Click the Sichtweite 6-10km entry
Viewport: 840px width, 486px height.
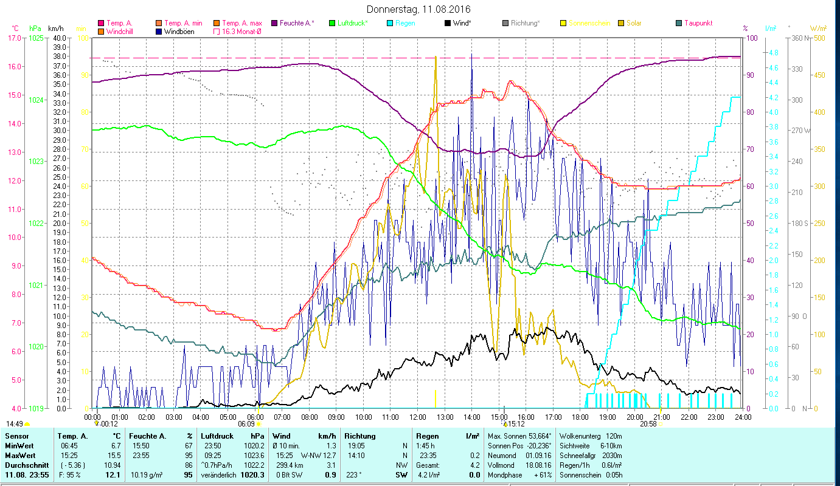591,446
